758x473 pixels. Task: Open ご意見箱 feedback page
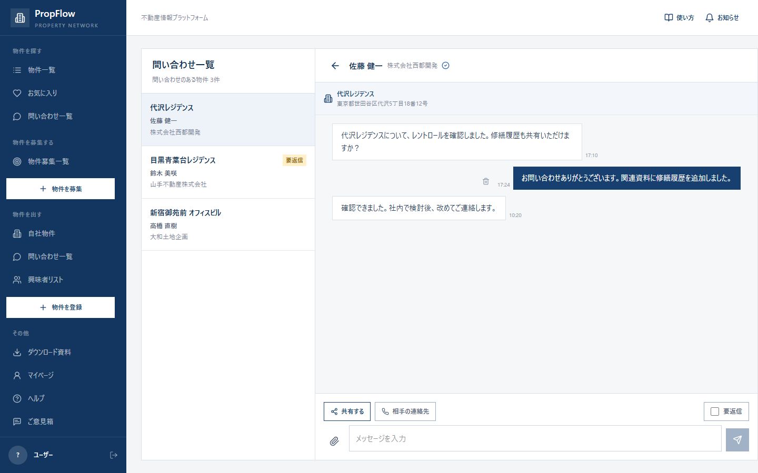pos(63,421)
